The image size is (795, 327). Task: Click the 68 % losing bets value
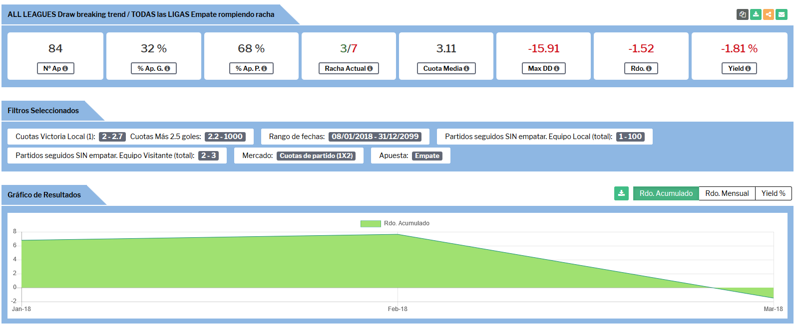251,48
